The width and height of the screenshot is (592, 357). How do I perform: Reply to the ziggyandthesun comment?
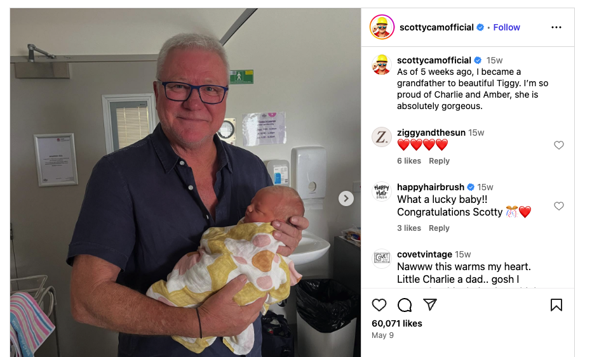coord(439,161)
